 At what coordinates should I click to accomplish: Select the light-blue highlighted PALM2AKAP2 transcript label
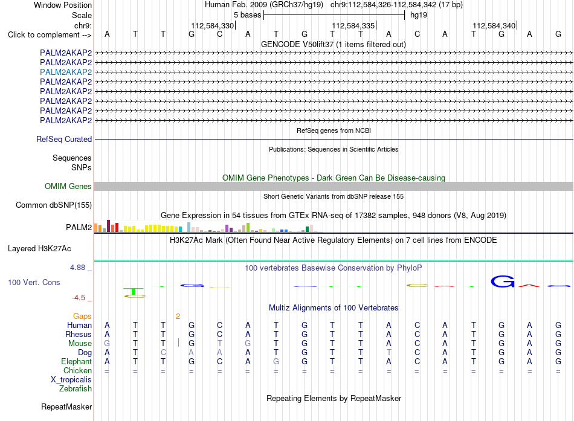66,72
